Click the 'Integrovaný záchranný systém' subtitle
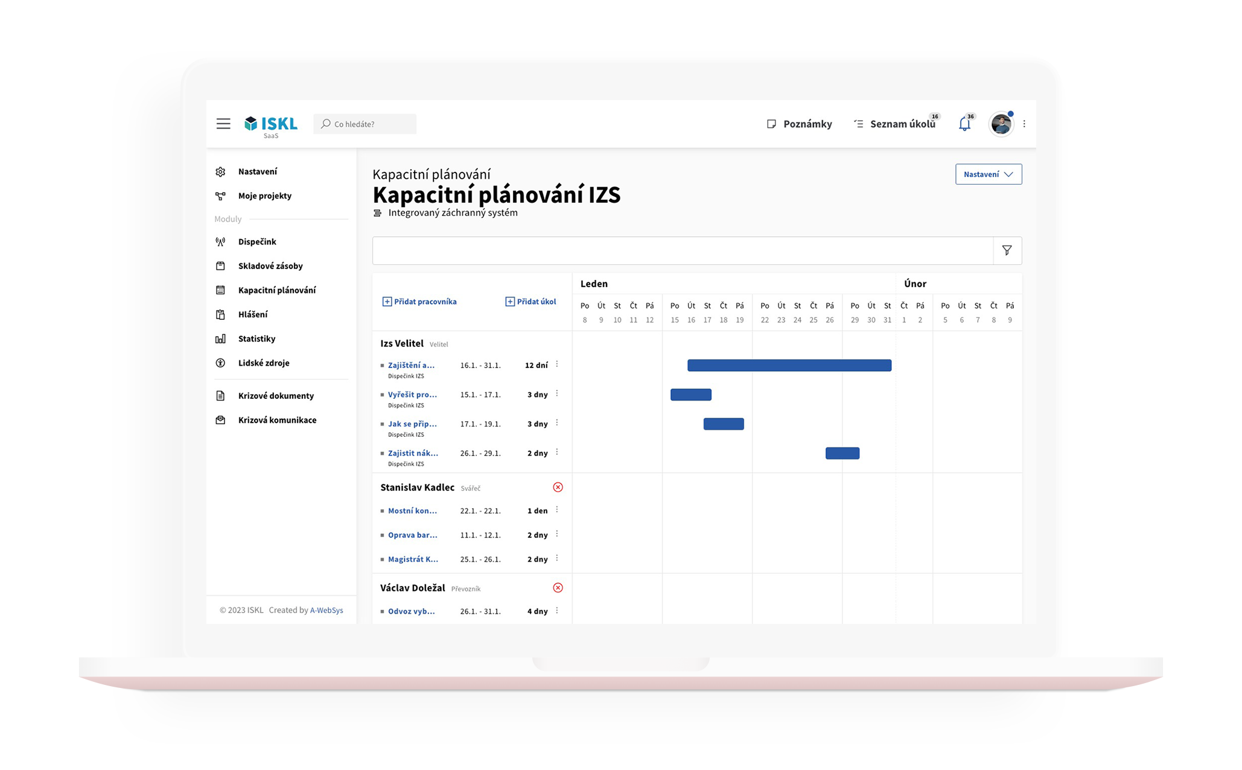This screenshot has width=1242, height=770. coord(453,213)
